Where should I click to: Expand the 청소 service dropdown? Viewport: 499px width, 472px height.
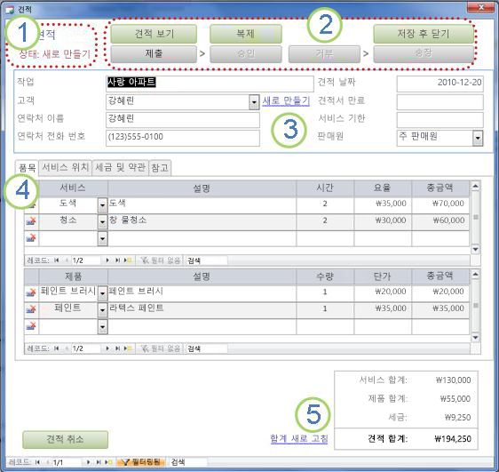(x=102, y=222)
